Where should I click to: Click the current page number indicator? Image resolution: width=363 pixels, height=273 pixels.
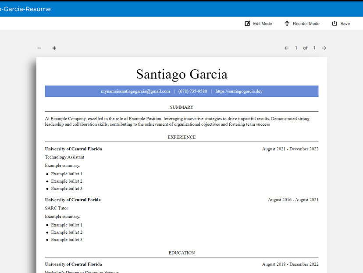[x=296, y=48]
